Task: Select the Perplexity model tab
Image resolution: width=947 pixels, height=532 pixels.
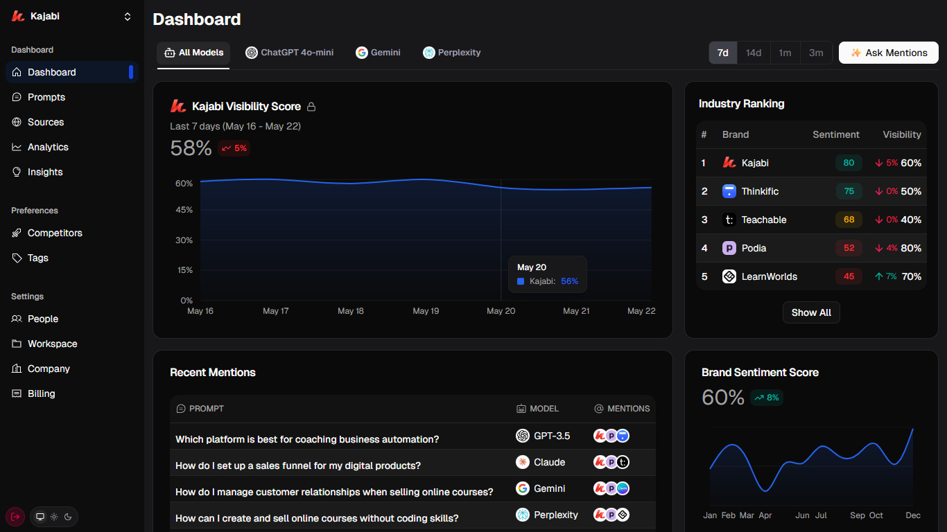Action: [x=452, y=53]
